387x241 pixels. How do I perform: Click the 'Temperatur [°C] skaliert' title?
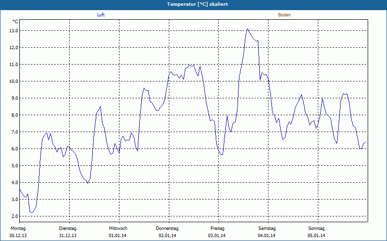[197, 4]
